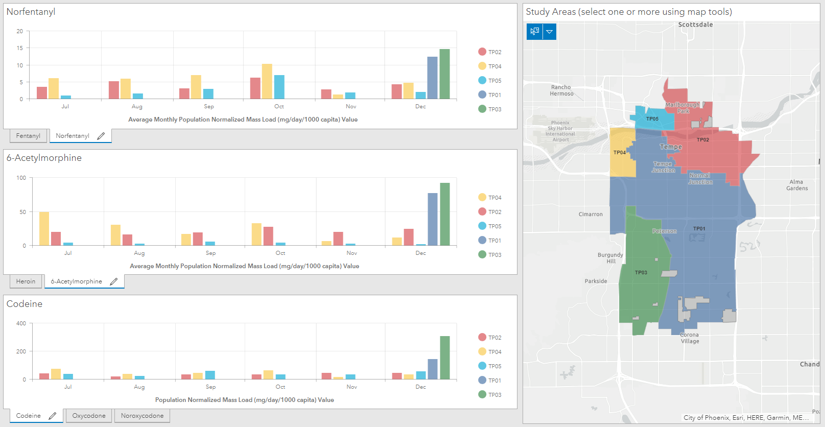Click pencil icon on Norfentanyl tab
The image size is (825, 427).
[x=101, y=136]
